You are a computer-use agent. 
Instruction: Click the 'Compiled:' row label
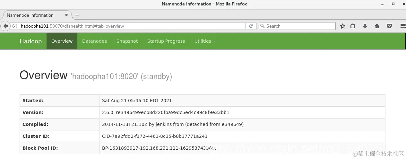(x=35, y=124)
